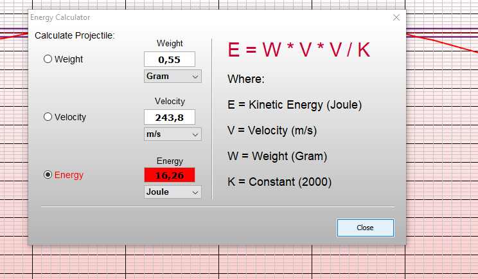This screenshot has height=279, width=478.
Task: Click the Weight field showing 0,55
Action: [x=169, y=60]
